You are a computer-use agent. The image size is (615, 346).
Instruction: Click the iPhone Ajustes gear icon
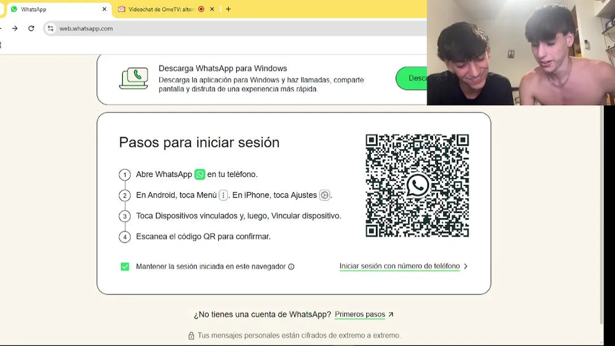click(325, 195)
